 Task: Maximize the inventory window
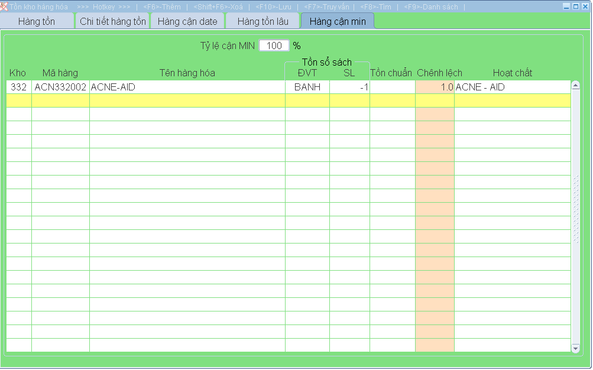click(x=576, y=7)
